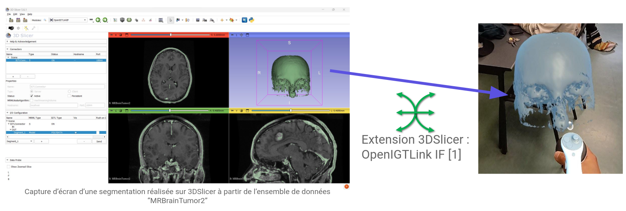Viewport: 626px width, 211px height.
Task: Click the Extensions Manager blue icon
Action: 244,20
